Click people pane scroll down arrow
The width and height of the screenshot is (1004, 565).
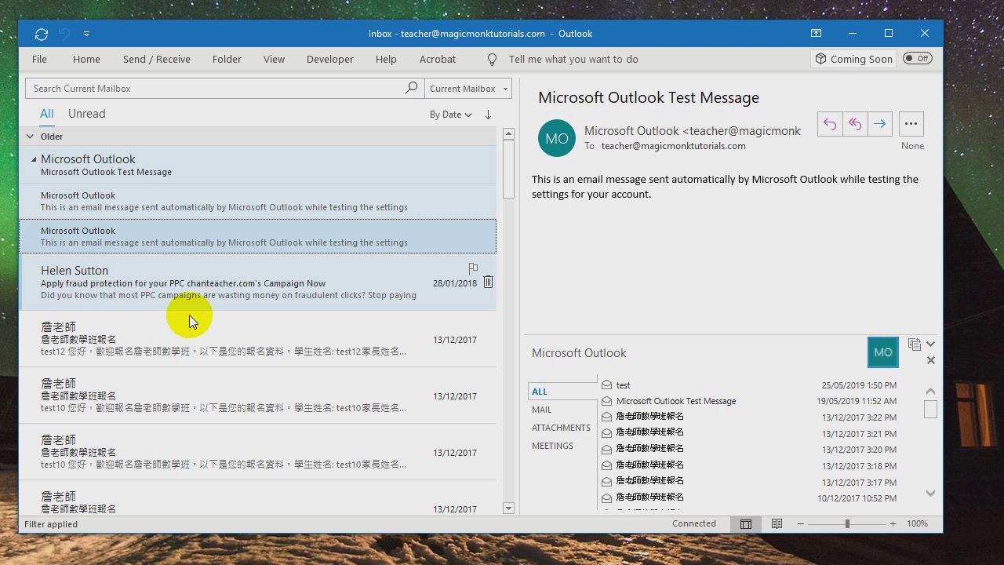click(x=930, y=493)
